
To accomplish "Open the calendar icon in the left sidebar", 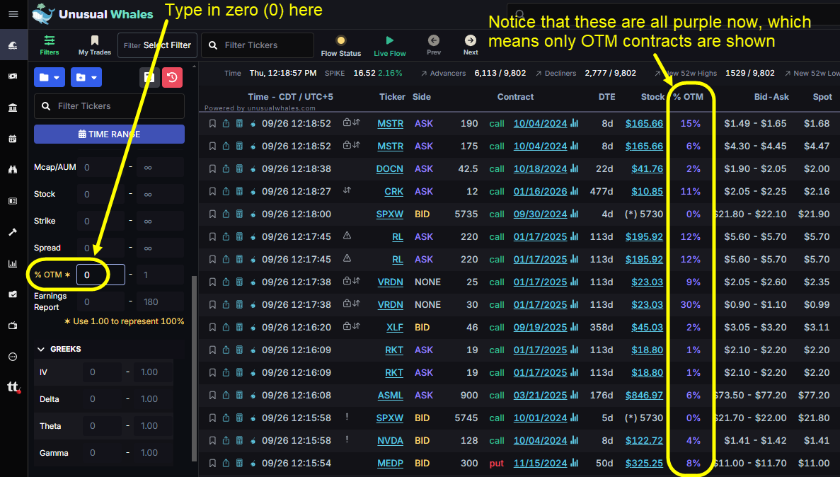I will [13, 139].
